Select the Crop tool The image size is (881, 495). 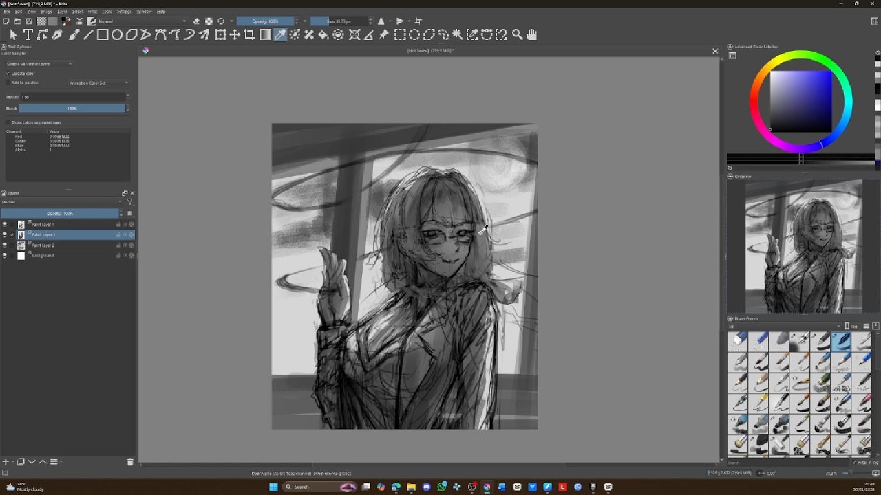tap(249, 34)
